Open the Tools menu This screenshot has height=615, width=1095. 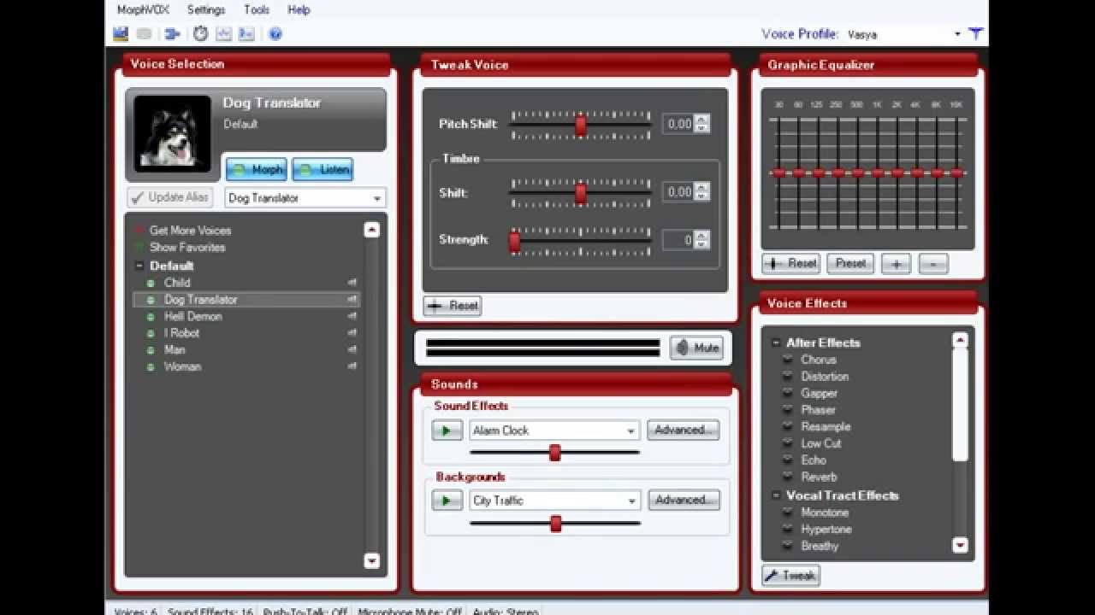click(x=256, y=10)
